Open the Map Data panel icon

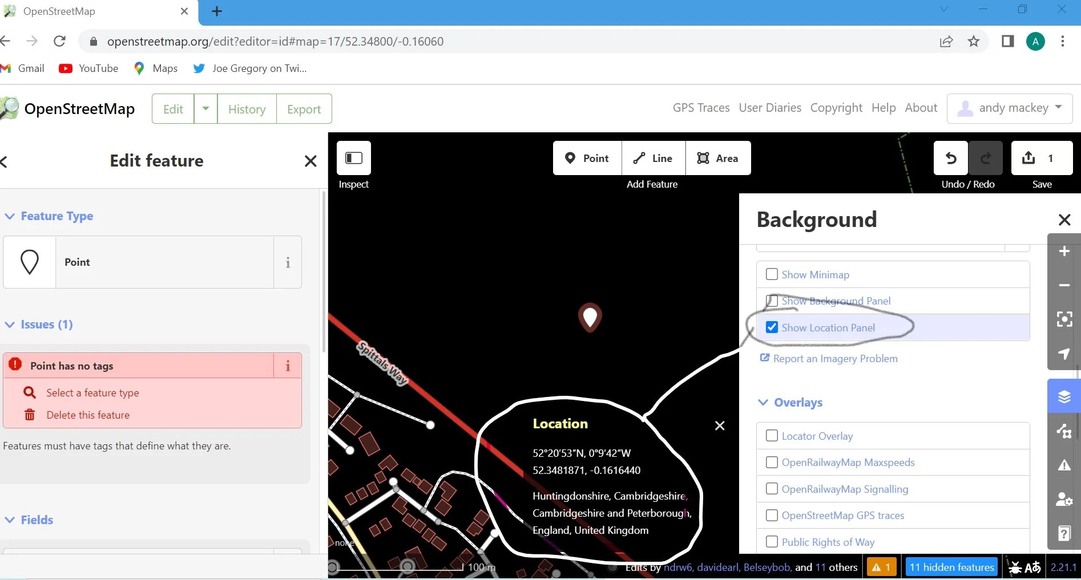(x=1064, y=431)
